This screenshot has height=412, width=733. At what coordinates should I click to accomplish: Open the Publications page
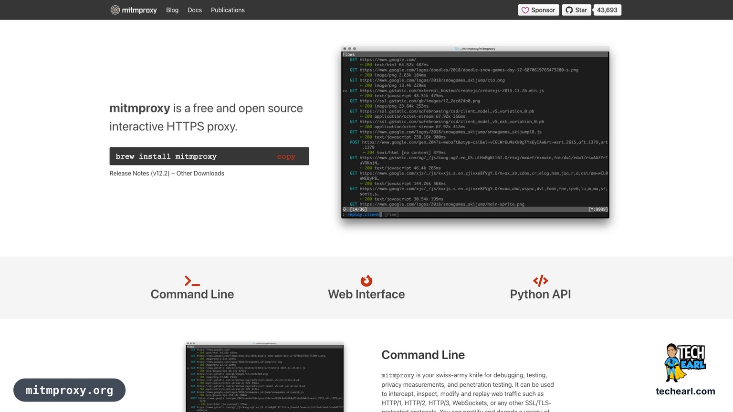[x=228, y=10]
